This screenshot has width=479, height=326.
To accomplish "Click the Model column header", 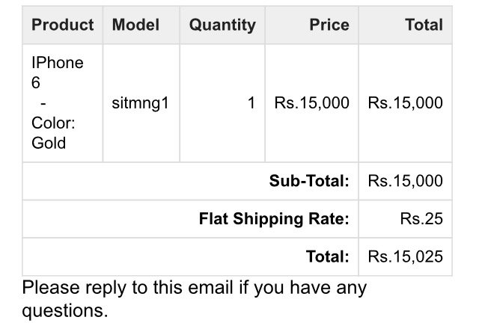I will (x=135, y=25).
